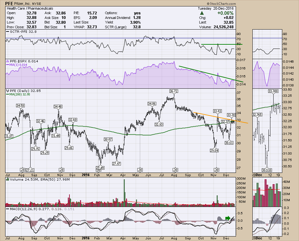The image size is (299, 241).
Task: Click the Volume 24,526,248 value
Action: 223,27
